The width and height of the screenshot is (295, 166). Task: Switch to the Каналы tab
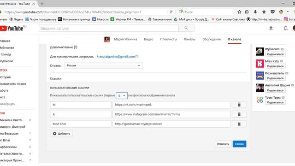(189, 39)
